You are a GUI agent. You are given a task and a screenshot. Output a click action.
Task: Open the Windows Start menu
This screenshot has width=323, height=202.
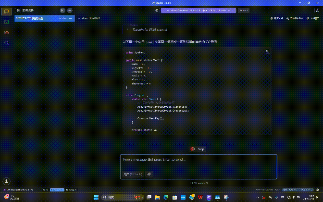pos(95,198)
